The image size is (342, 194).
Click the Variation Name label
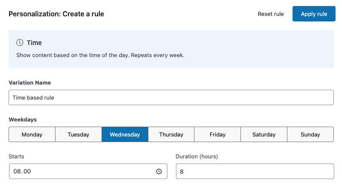tap(30, 82)
